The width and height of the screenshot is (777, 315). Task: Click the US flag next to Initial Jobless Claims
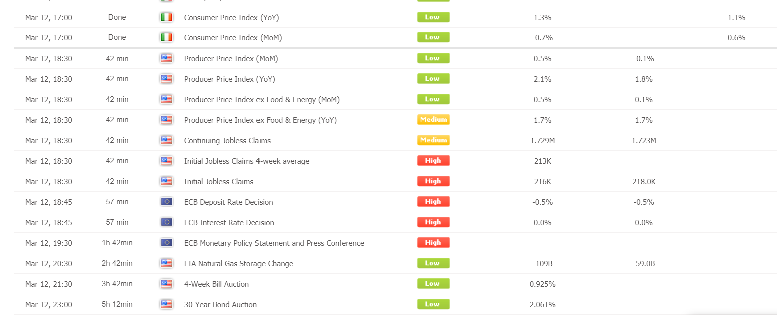(166, 182)
